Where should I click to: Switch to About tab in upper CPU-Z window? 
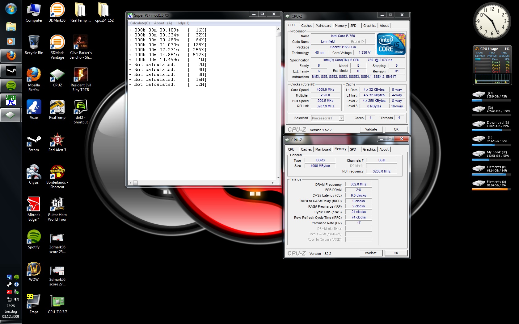click(384, 26)
